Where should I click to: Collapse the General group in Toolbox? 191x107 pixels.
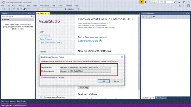click(3, 19)
